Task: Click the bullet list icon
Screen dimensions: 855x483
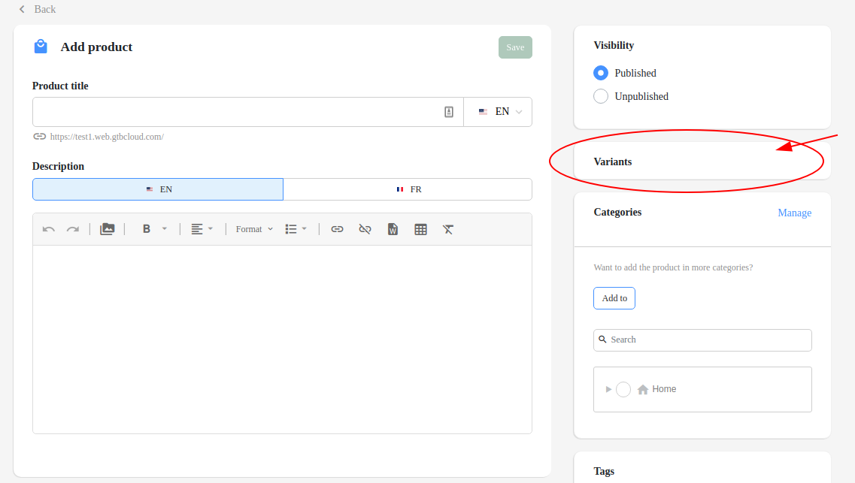Action: (x=291, y=229)
